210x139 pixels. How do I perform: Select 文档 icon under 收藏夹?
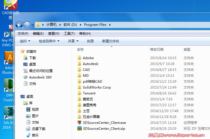tap(25, 84)
